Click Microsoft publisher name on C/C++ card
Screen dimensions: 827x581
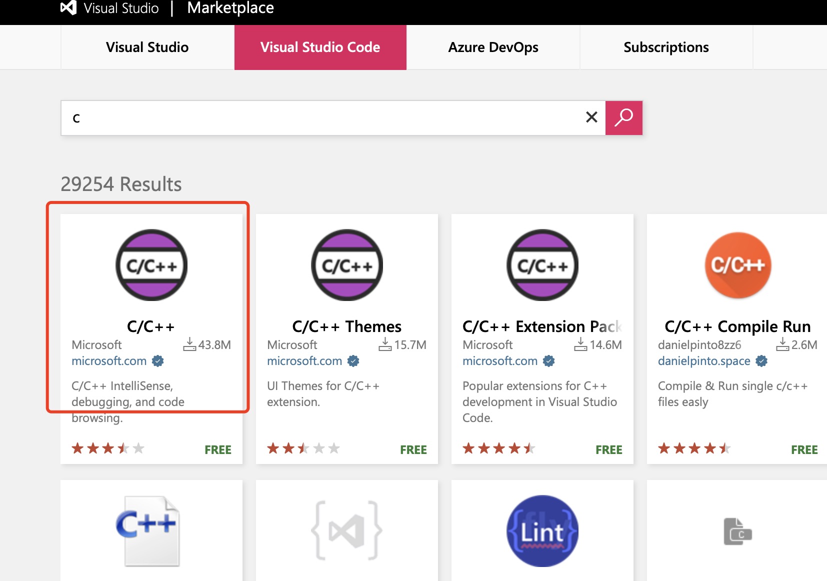click(96, 345)
